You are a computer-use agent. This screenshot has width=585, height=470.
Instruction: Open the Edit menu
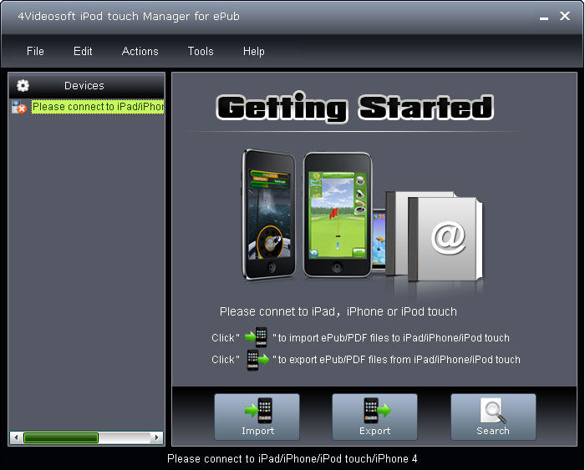(x=83, y=51)
